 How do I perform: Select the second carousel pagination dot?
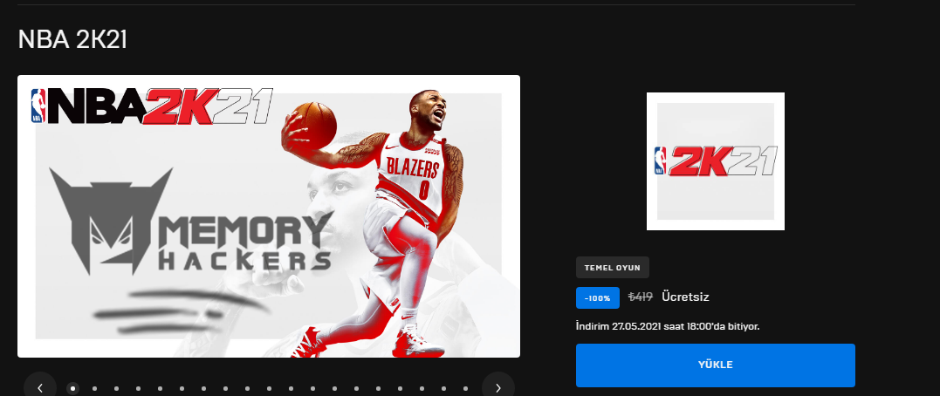tap(95, 388)
